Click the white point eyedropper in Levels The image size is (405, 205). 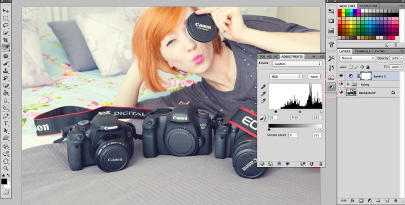pyautogui.click(x=263, y=101)
